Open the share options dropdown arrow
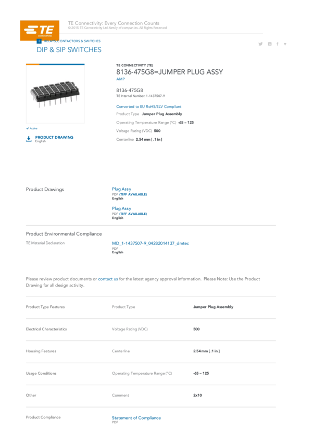 [285, 44]
